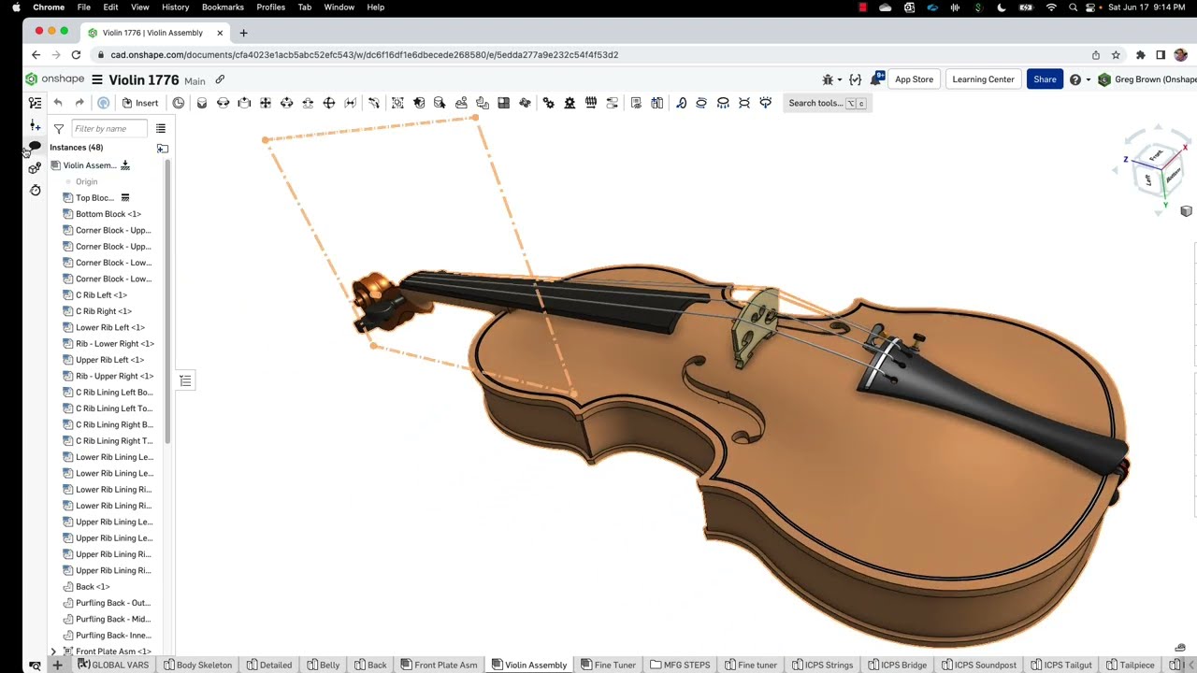Screen dimensions: 1197x673
Task: Select Violin Assembly root in instance tree
Action: (x=90, y=165)
